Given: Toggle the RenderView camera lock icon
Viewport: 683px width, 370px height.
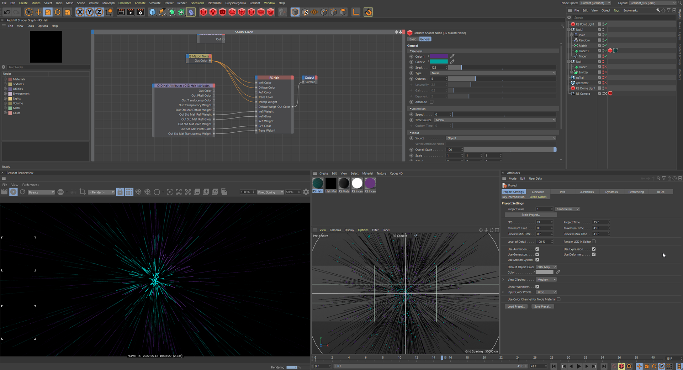Looking at the screenshot, I should (x=120, y=192).
